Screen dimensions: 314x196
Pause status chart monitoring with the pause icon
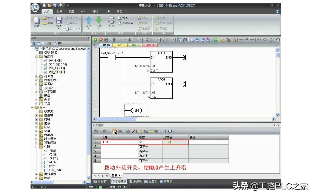[x=120, y=131]
